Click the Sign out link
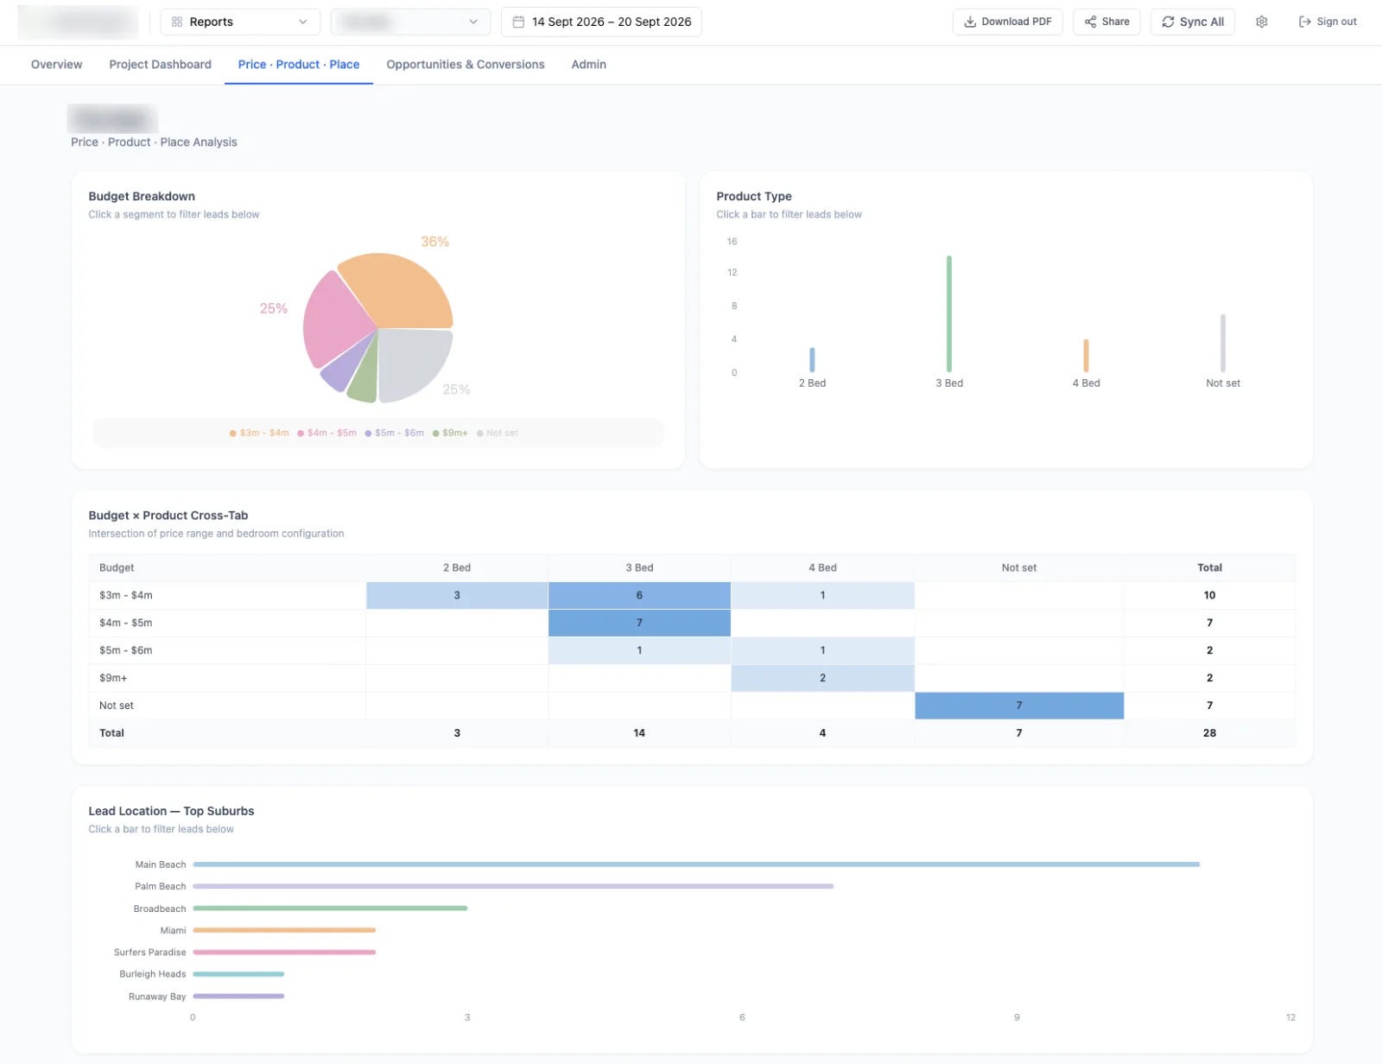 [1328, 22]
